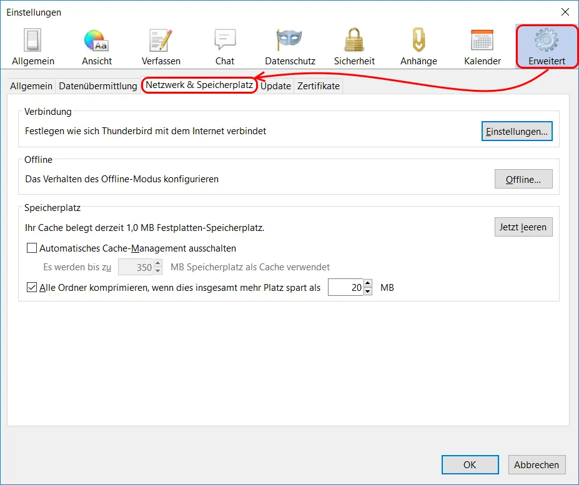Cancel with the Abbrechen button
Viewport: 579px width, 485px height.
click(537, 464)
